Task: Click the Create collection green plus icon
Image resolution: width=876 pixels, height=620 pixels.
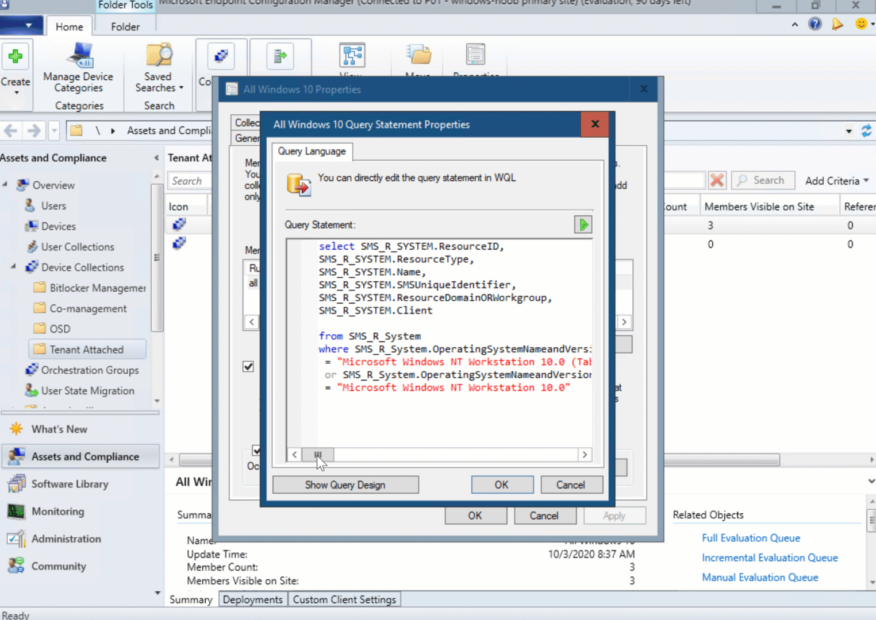Action: click(16, 56)
